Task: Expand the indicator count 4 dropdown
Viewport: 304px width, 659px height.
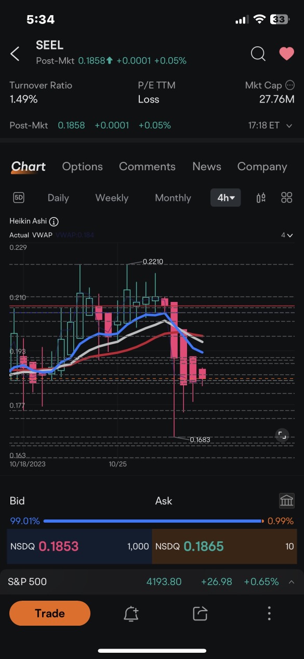Action: (287, 235)
